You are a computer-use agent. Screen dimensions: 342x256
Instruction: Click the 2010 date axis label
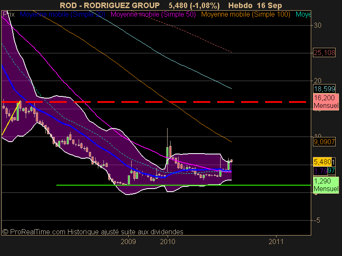click(x=168, y=241)
